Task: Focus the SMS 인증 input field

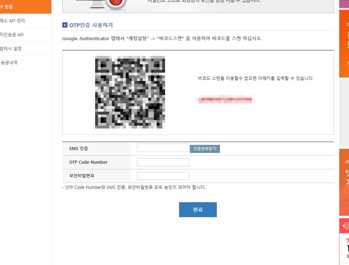Action: pyautogui.click(x=163, y=148)
